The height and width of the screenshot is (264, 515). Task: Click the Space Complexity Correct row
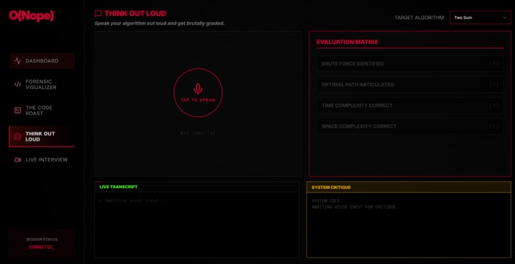click(410, 126)
